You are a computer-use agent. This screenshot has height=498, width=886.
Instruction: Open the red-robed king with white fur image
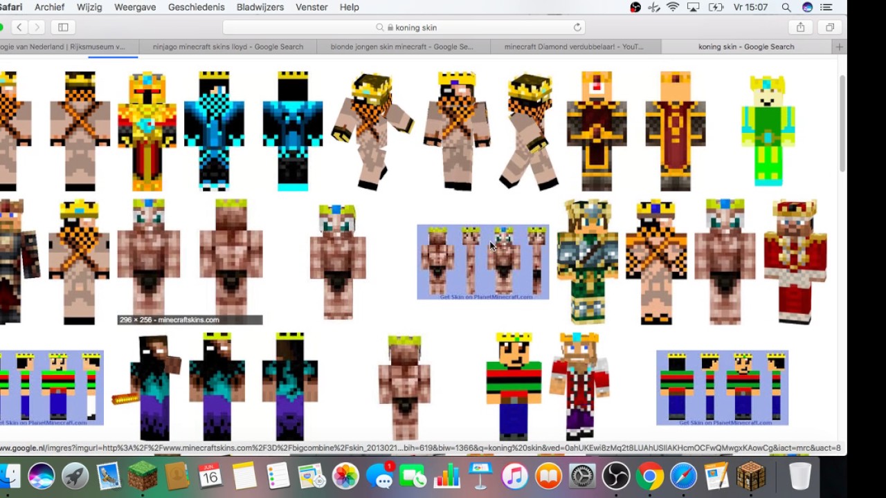pyautogui.click(x=795, y=261)
